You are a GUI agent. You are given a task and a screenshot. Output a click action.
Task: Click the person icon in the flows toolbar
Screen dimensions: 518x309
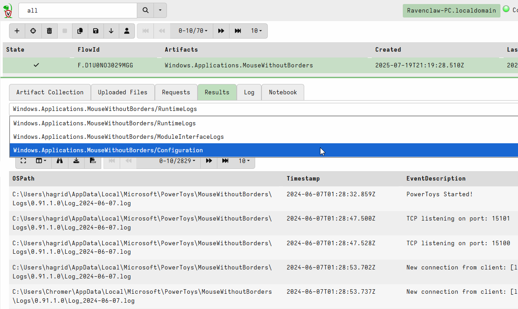tap(126, 31)
